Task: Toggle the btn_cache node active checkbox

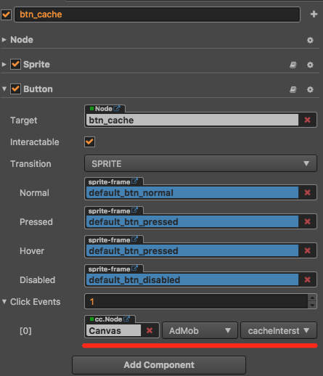Action: (x=6, y=15)
